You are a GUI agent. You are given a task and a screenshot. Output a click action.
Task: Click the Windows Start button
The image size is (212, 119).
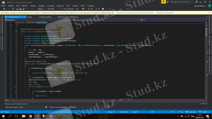click(3, 116)
